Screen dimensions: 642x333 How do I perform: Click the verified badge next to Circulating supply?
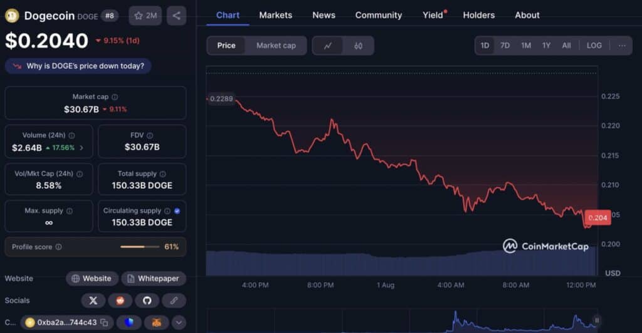177,211
